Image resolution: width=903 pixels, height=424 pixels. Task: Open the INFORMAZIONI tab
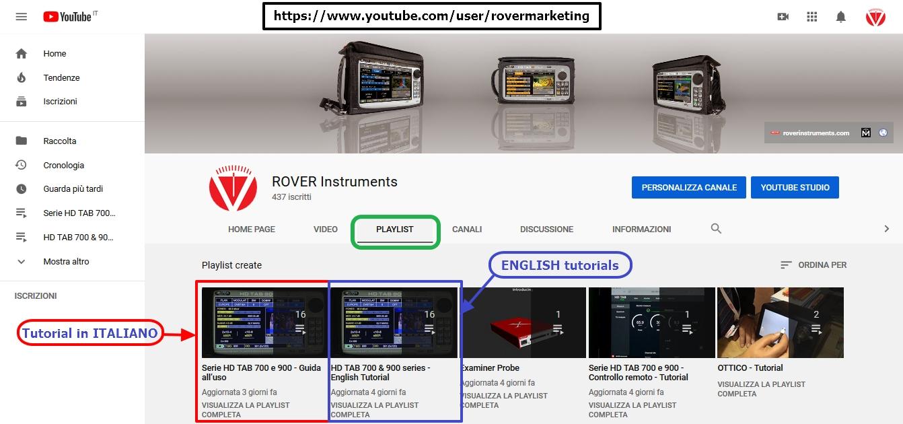point(642,229)
